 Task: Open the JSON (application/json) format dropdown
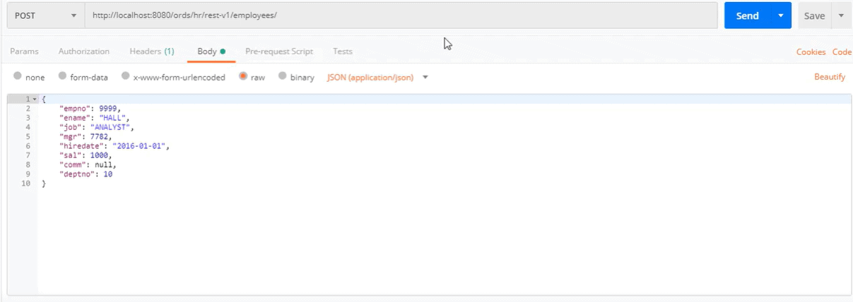coord(377,77)
